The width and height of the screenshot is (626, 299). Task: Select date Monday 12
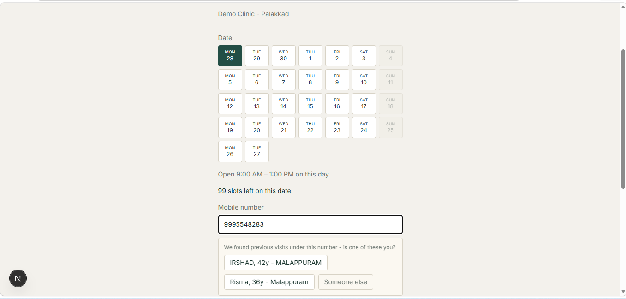coord(230,104)
